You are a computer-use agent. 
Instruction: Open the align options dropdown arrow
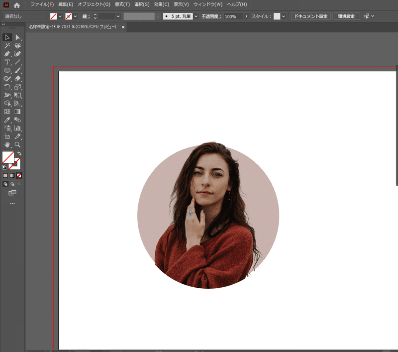click(x=373, y=16)
